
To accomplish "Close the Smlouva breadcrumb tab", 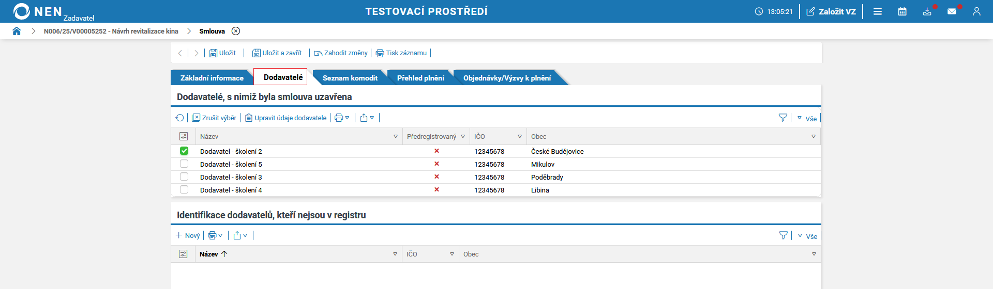I will (236, 31).
